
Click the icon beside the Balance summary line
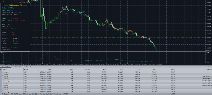3,94
